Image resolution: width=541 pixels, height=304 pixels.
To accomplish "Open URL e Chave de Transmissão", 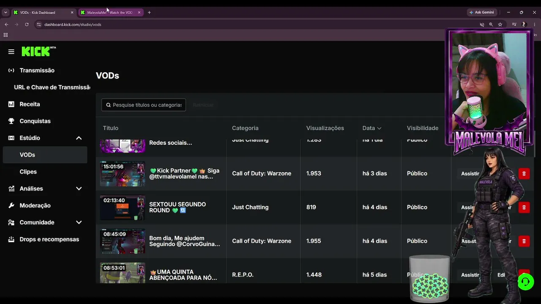I will click(52, 87).
